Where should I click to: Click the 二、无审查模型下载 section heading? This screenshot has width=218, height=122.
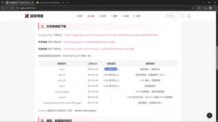point(53,26)
